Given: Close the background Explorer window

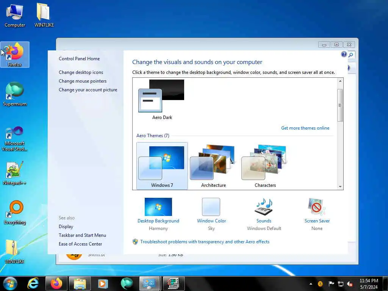Looking at the screenshot, I should pos(349,45).
